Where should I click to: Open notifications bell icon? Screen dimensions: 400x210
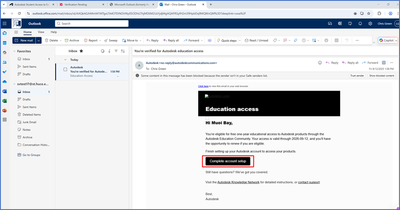[x=360, y=24]
